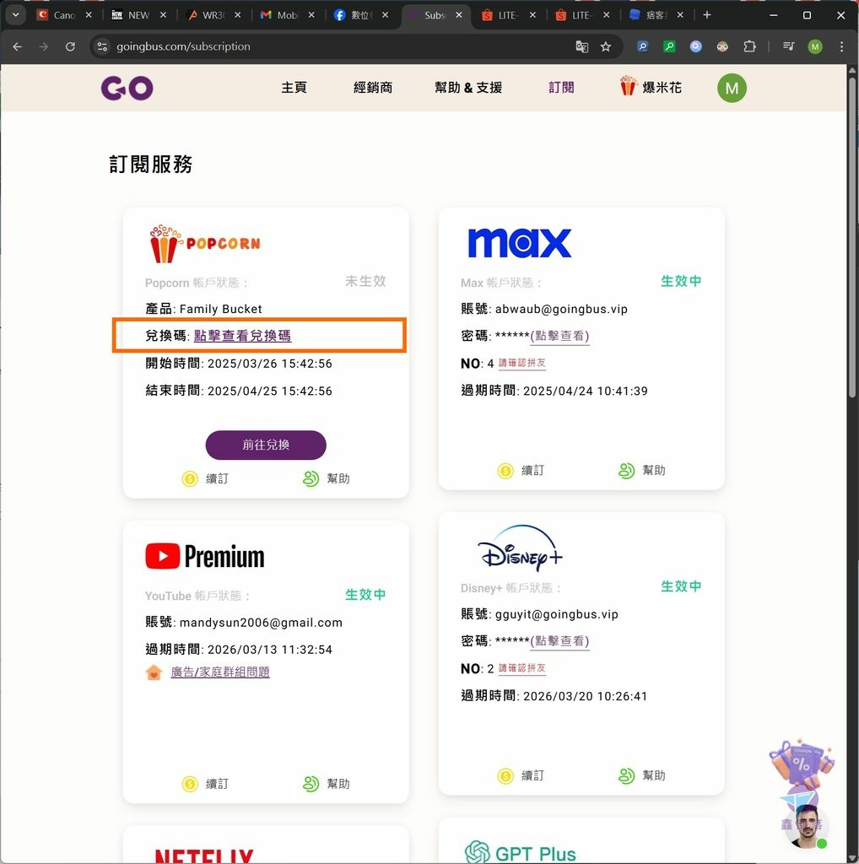
Task: Open a new browser tab
Action: (x=707, y=15)
